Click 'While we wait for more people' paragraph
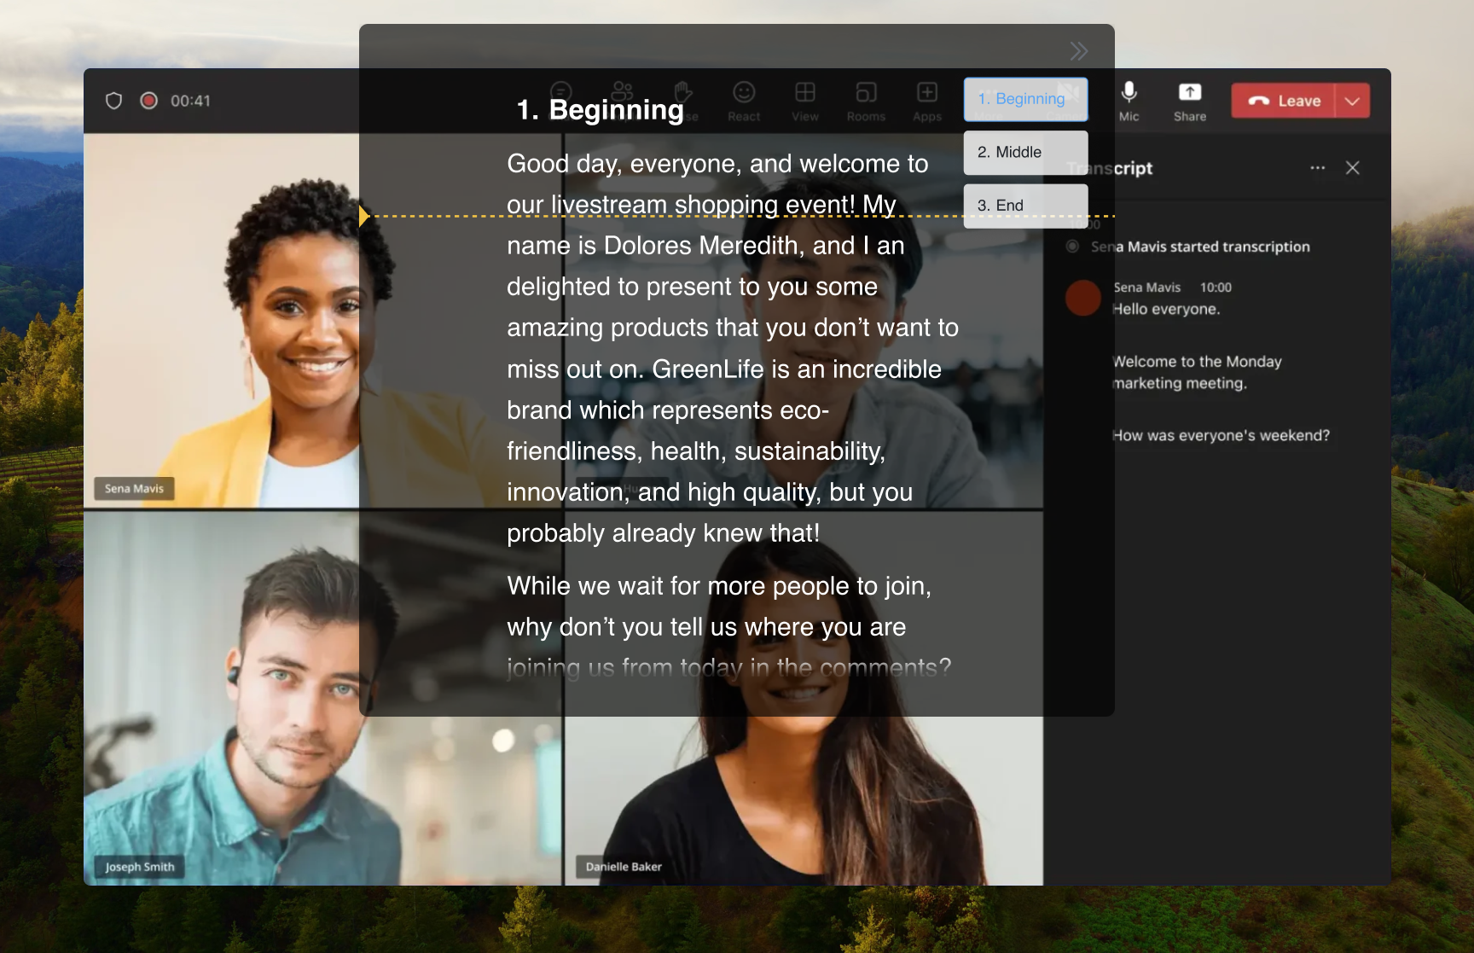 [728, 627]
